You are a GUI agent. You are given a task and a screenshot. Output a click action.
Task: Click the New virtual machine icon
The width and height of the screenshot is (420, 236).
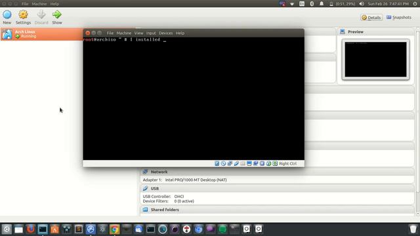point(7,14)
